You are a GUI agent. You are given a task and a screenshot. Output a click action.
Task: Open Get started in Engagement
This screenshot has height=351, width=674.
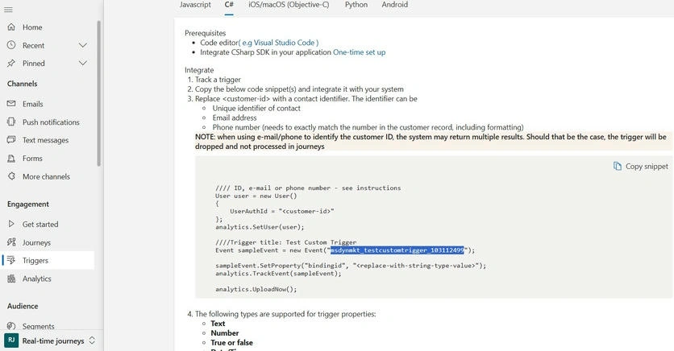click(x=40, y=224)
